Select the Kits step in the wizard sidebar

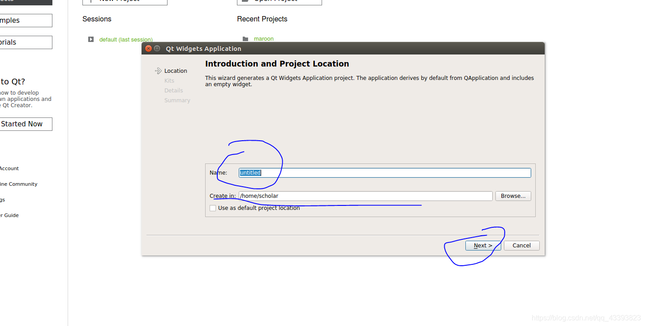coord(169,81)
